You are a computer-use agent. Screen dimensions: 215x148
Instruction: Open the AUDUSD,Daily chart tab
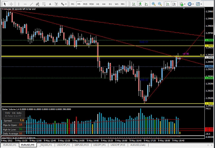[x=138, y=145]
